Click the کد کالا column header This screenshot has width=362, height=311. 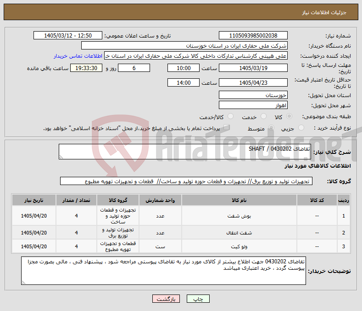317,200
